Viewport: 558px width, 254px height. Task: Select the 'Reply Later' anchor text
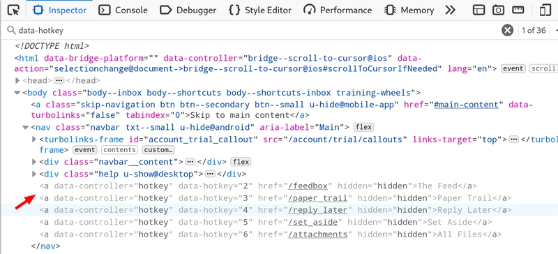click(x=465, y=210)
